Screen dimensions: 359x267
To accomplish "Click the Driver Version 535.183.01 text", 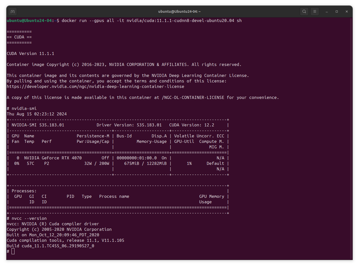I will [129, 125].
